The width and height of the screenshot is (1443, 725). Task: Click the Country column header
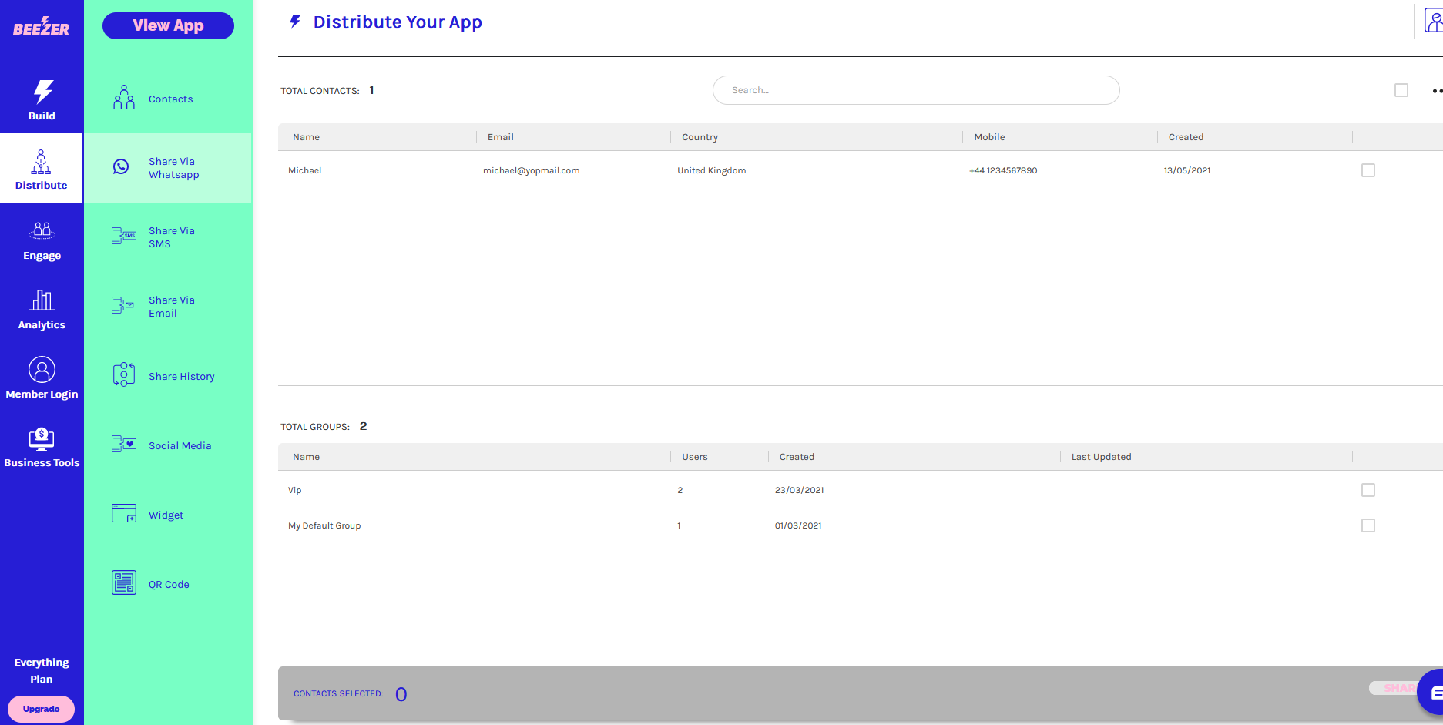pos(700,137)
